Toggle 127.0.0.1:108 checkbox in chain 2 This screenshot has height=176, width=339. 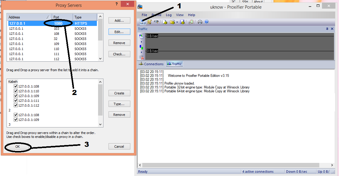[16, 115]
